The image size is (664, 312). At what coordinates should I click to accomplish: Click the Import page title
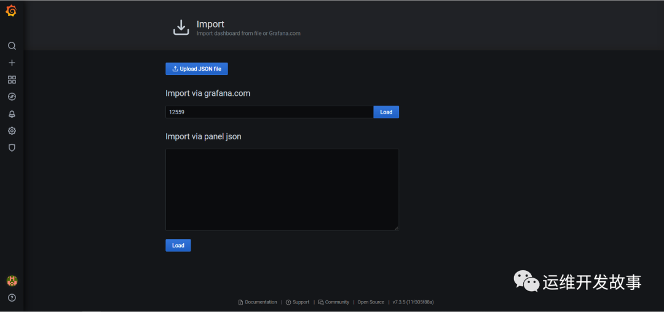coord(210,24)
